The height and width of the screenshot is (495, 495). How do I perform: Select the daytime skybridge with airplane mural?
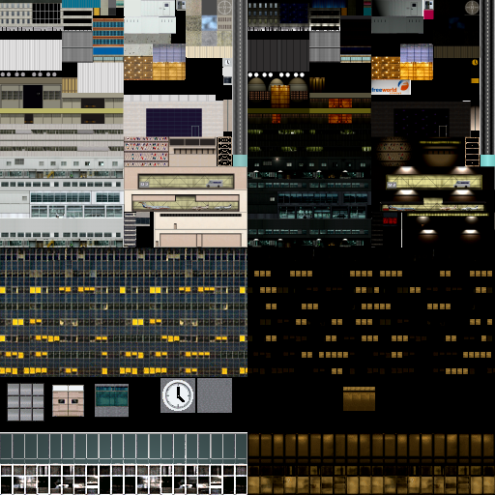[186, 203]
